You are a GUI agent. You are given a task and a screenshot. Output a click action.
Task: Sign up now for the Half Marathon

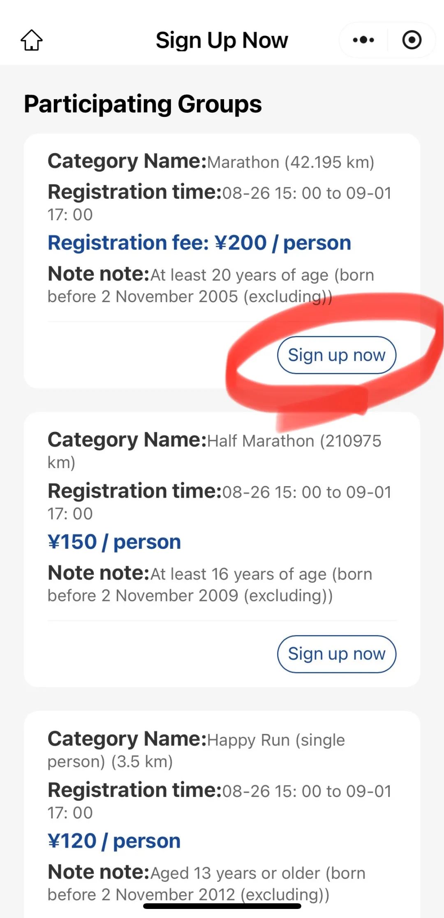(336, 654)
